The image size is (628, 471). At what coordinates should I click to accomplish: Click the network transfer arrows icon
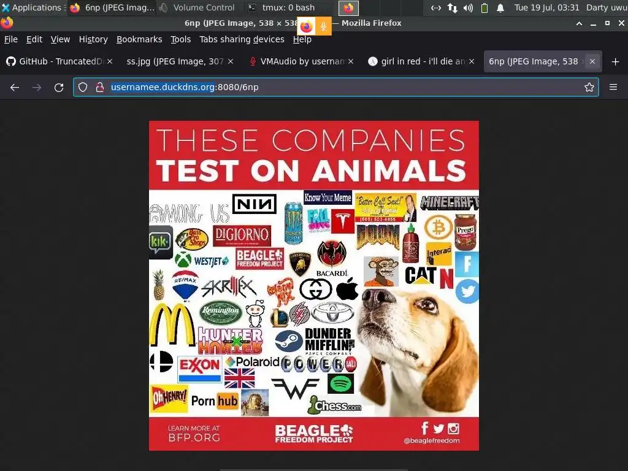[x=452, y=7]
